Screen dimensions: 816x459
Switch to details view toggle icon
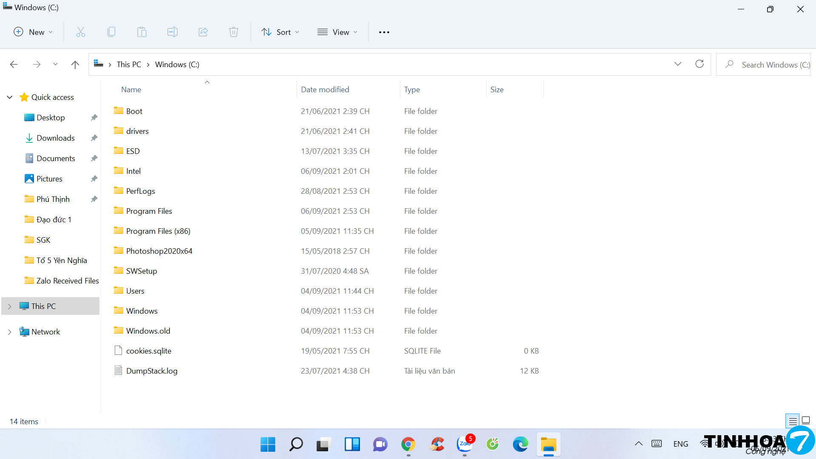pyautogui.click(x=793, y=421)
